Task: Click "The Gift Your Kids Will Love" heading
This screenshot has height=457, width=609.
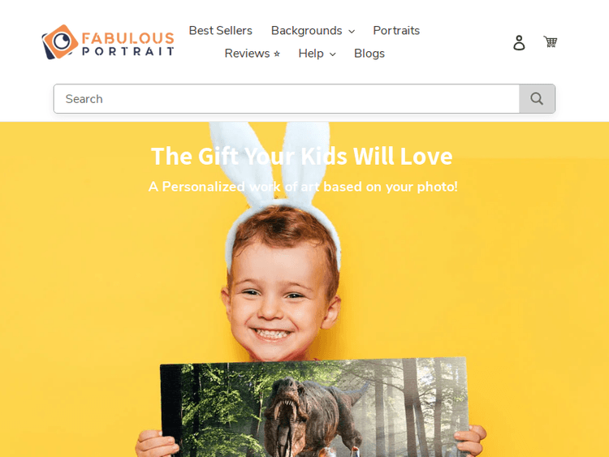Action: click(x=302, y=156)
